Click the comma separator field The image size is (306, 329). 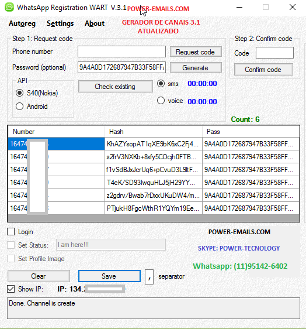coord(149,277)
